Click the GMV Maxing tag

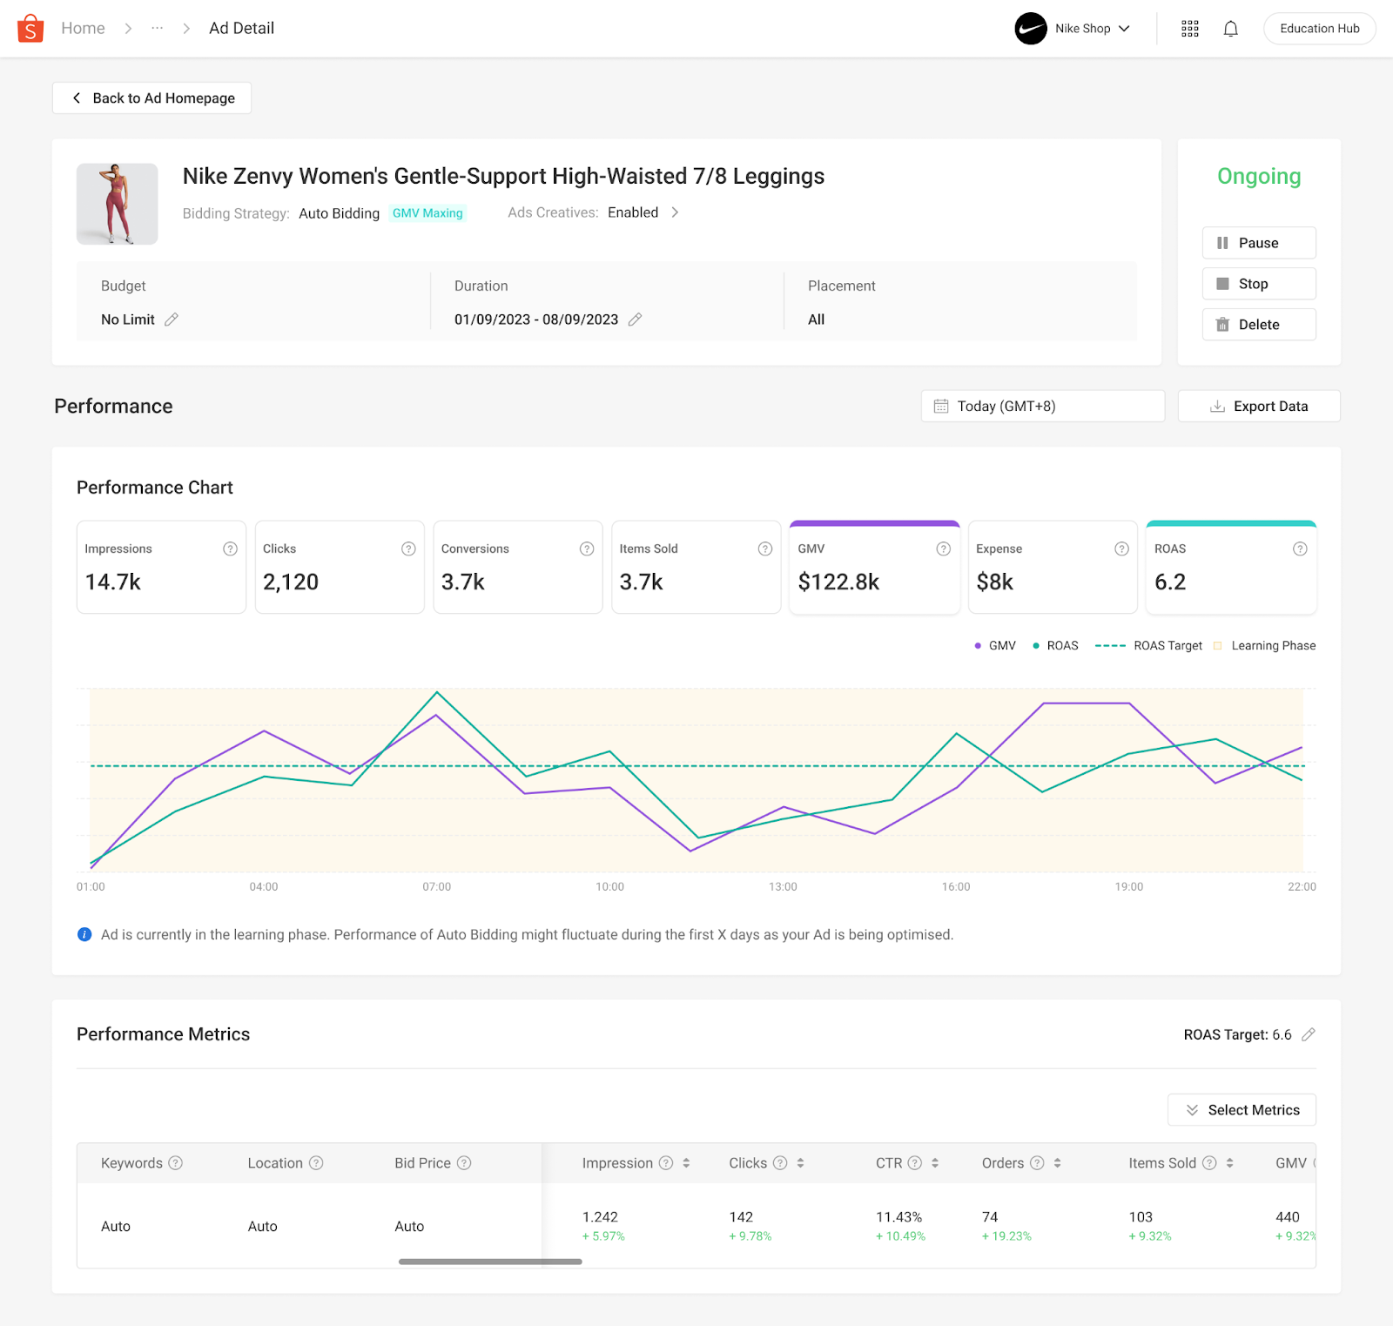tap(427, 213)
